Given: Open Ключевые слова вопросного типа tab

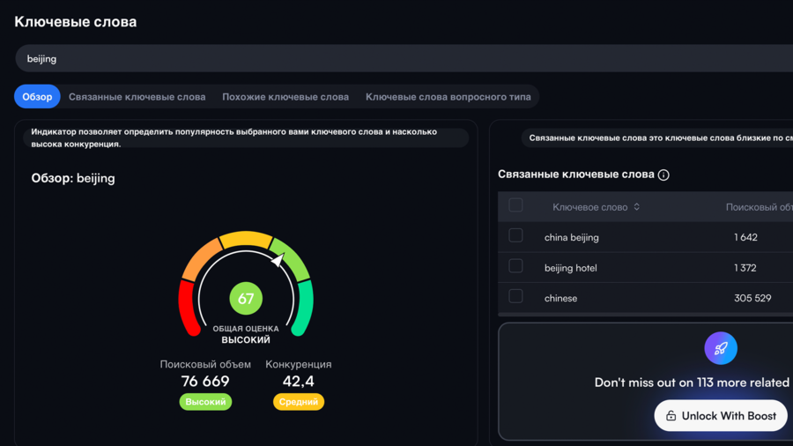Looking at the screenshot, I should [448, 97].
